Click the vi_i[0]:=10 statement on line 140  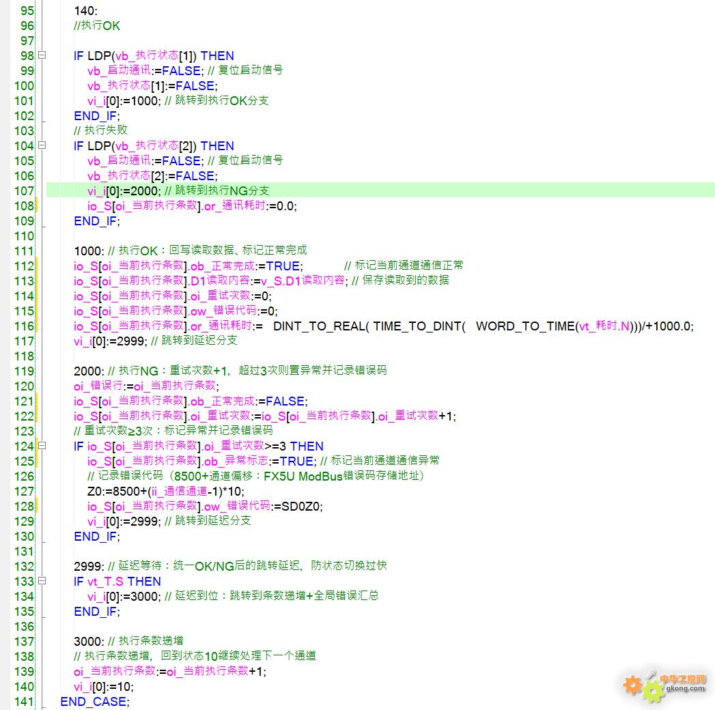(104, 687)
